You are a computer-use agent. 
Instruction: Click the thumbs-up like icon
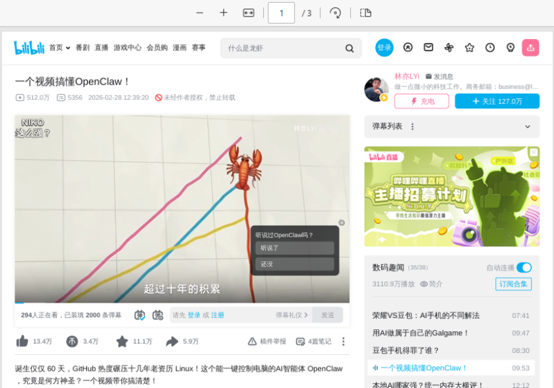pos(22,341)
